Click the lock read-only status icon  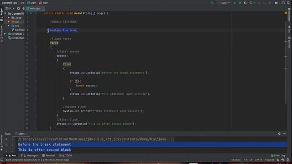click(278, 160)
